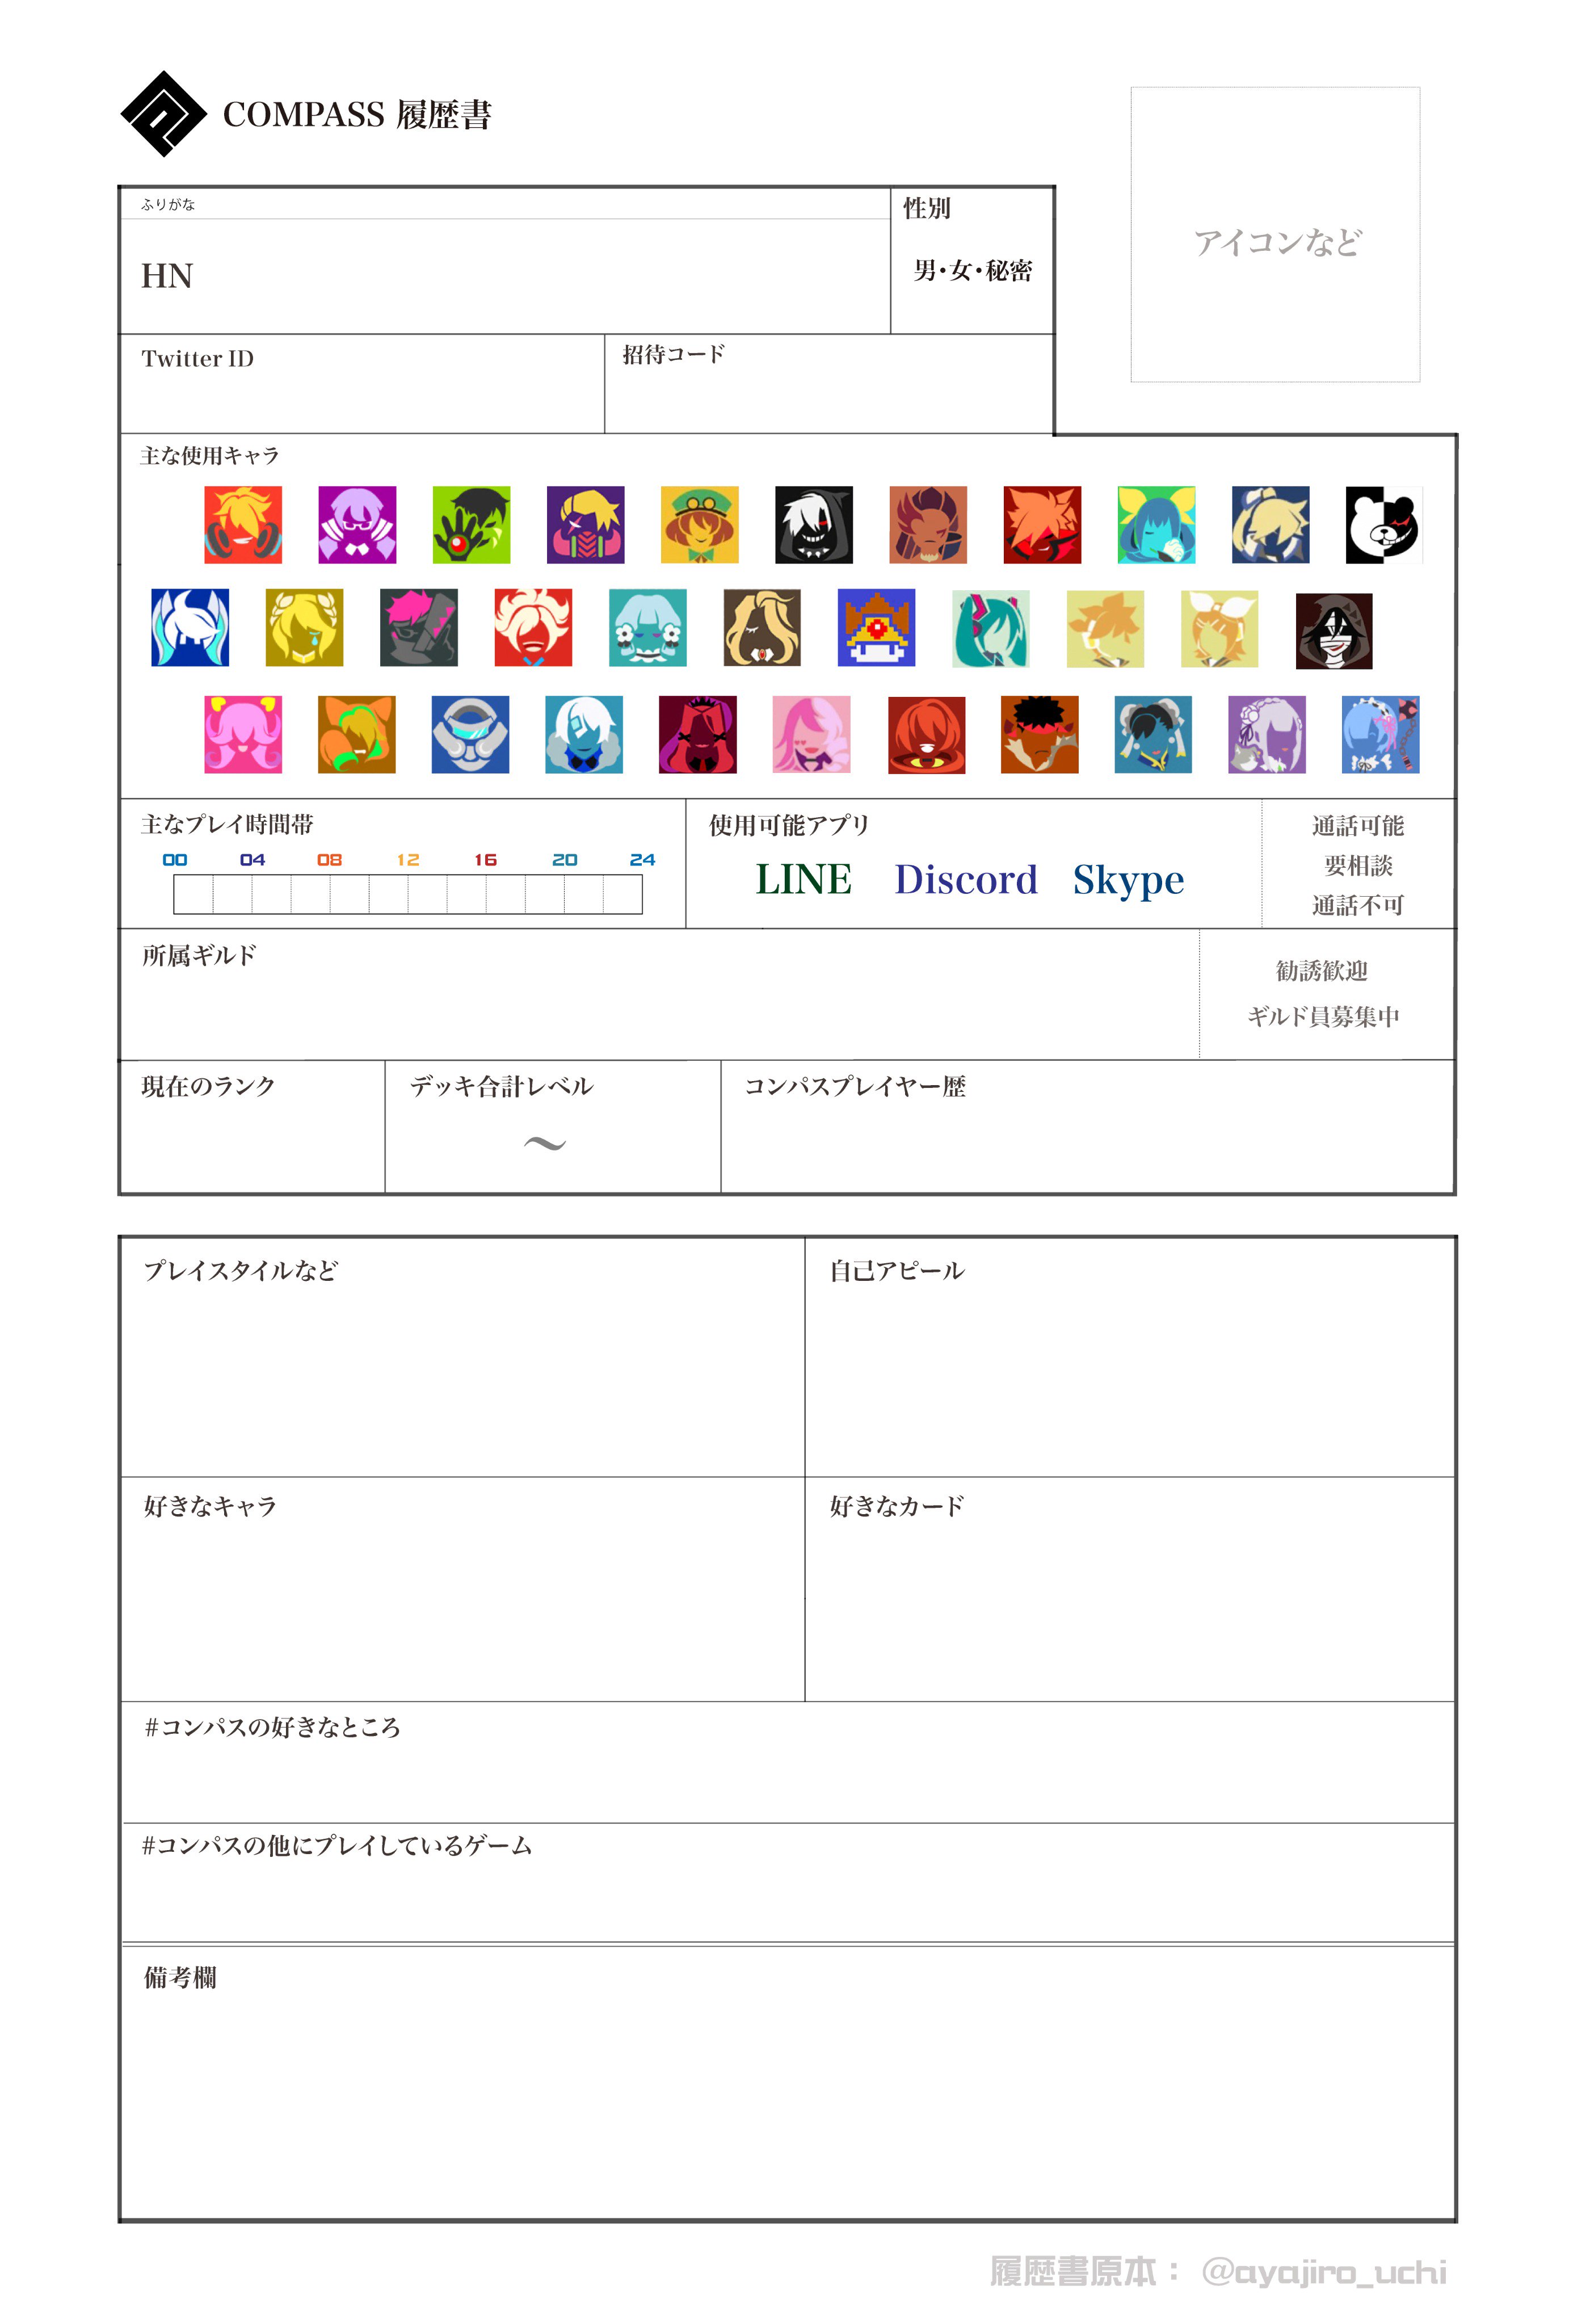Viewport: 1586px width, 2324px height.
Task: Select the orange-haired headphones character icon
Action: click(243, 525)
